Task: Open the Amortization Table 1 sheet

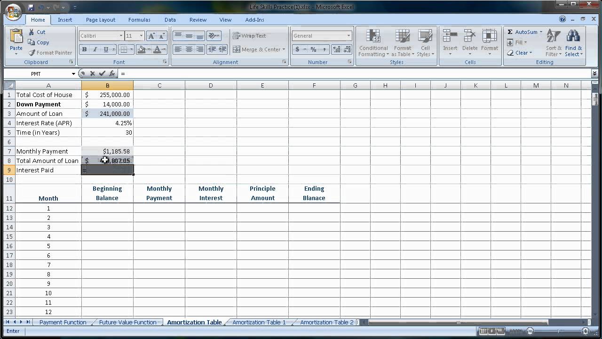Action: (x=259, y=323)
